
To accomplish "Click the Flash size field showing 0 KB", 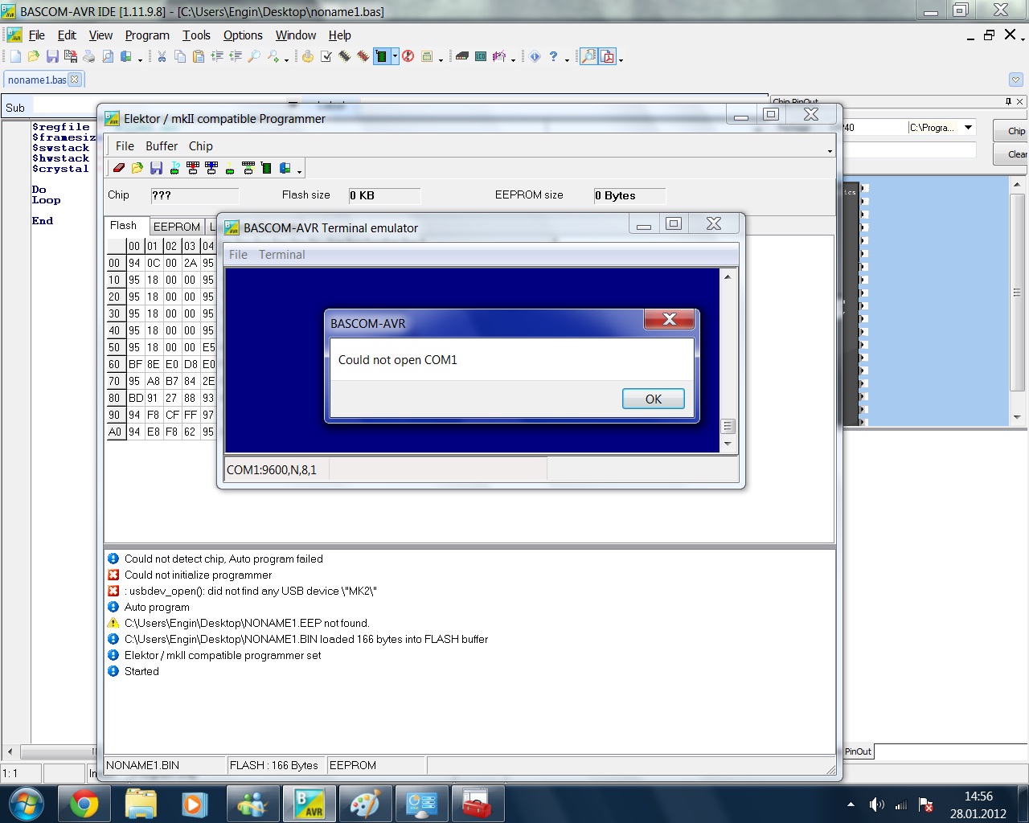I will click(384, 195).
